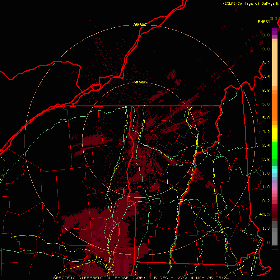The image size is (280, 280).
Task: Click the 2.6 value on the scale
Action: [x=266, y=160]
